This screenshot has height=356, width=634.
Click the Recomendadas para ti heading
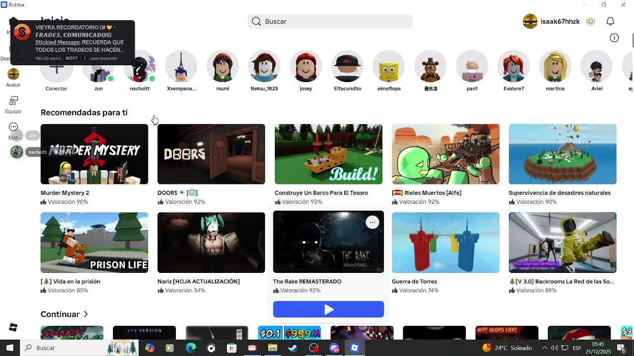pyautogui.click(x=84, y=113)
